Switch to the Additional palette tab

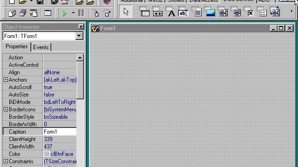click(x=132, y=1)
